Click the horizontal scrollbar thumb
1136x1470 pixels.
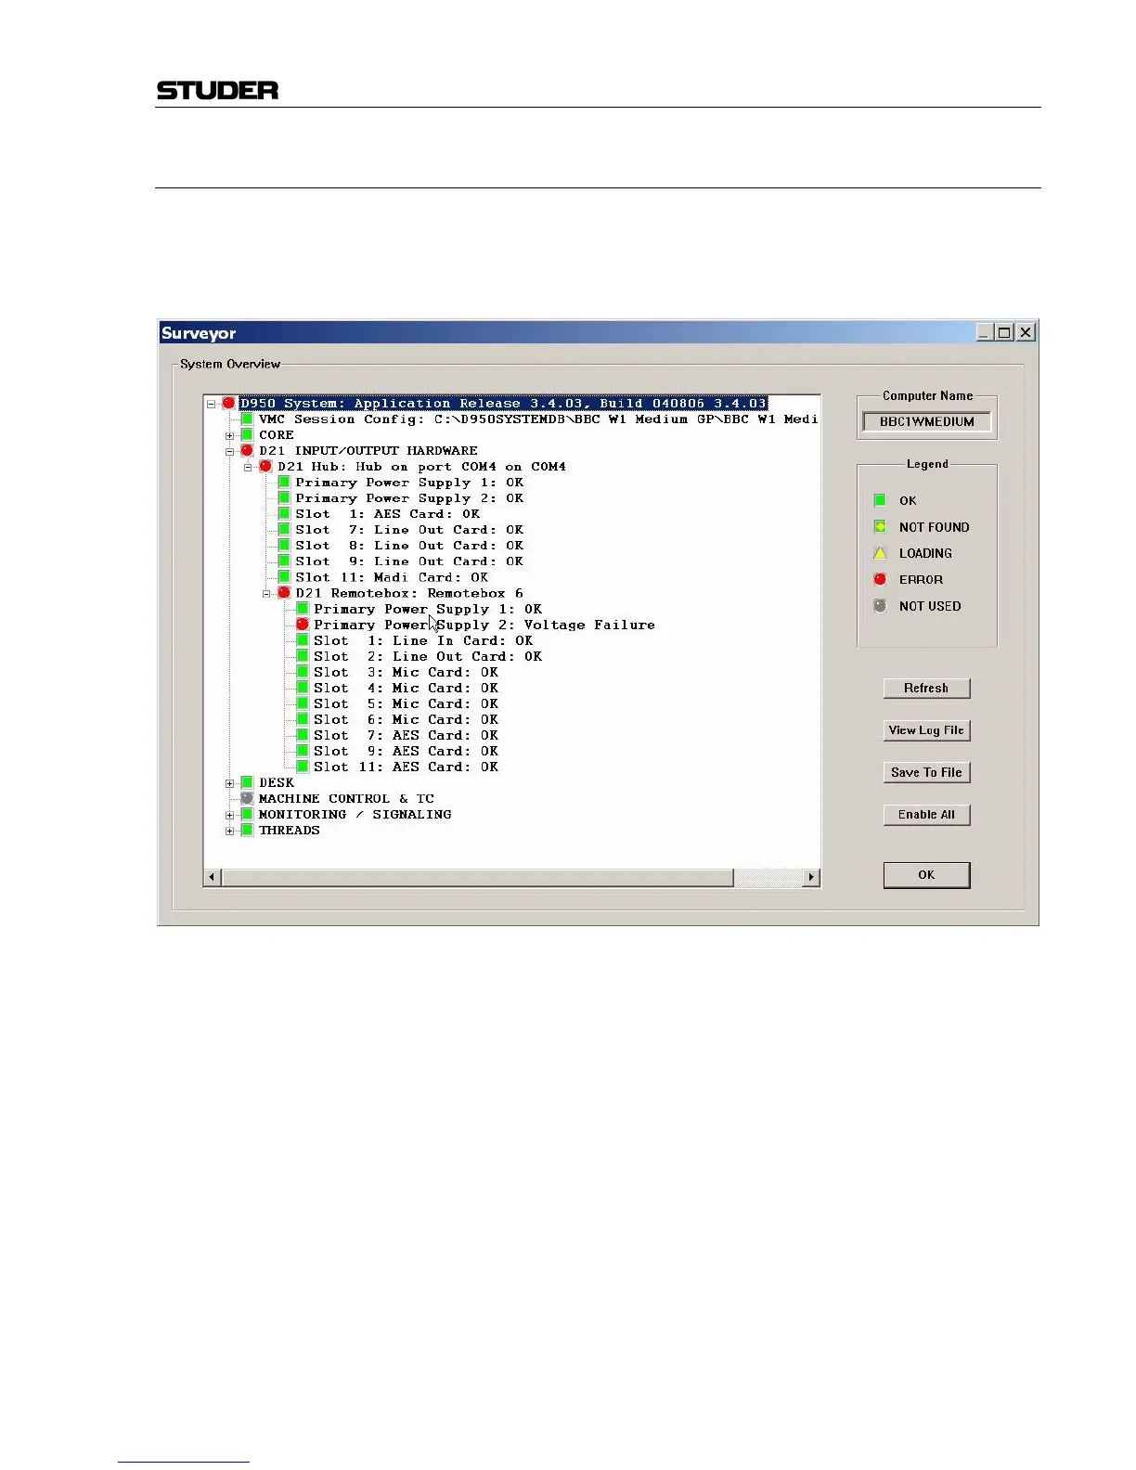click(478, 877)
